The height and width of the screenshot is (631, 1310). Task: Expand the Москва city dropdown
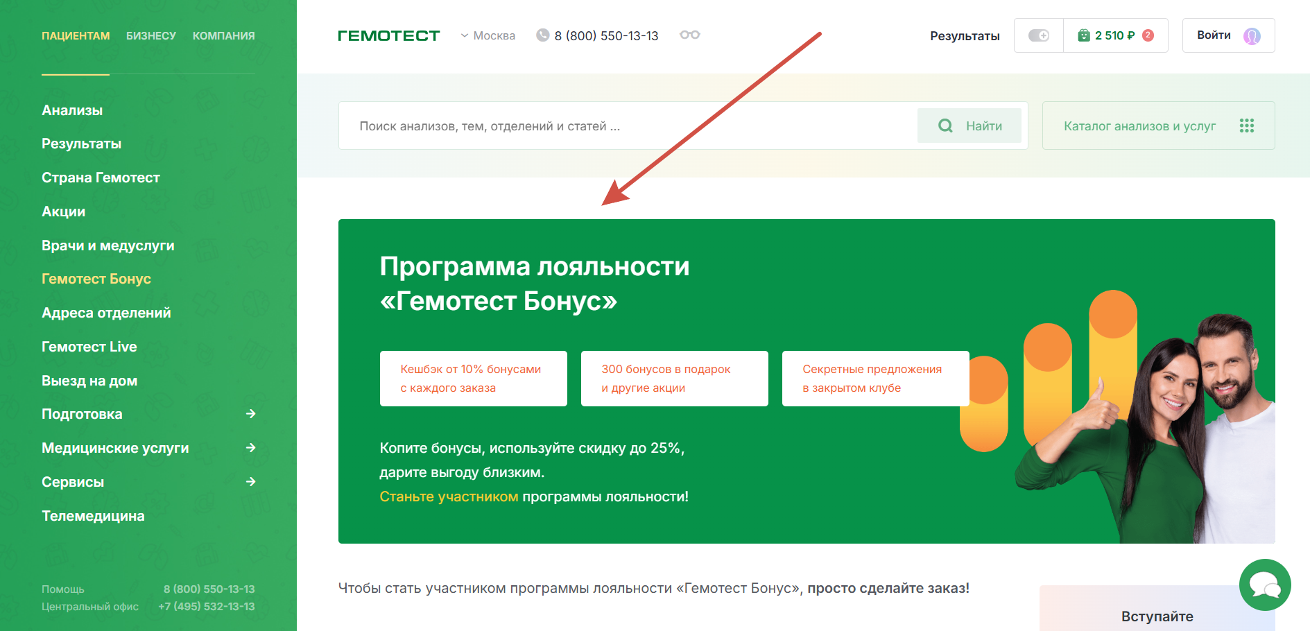[x=488, y=35]
